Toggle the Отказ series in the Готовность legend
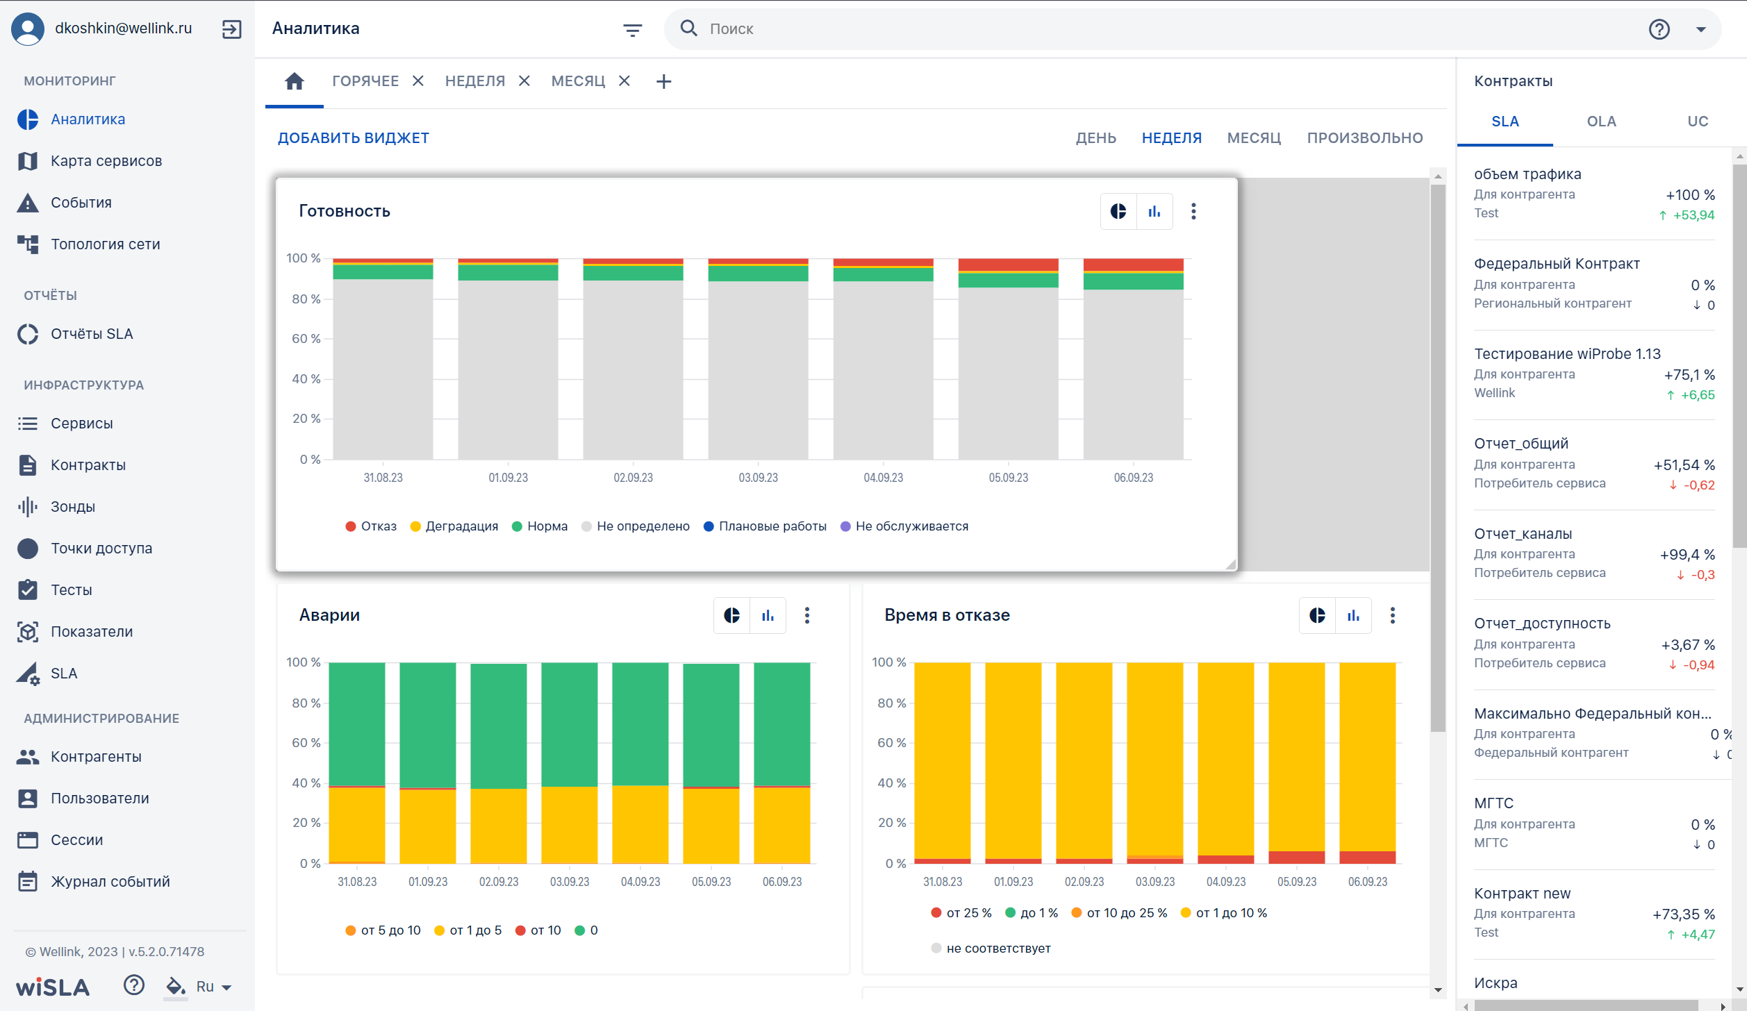1747x1011 pixels. point(371,526)
